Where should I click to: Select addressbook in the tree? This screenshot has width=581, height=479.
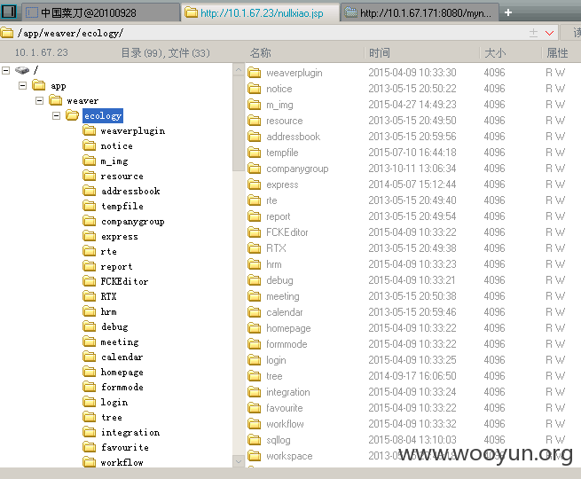pos(130,191)
